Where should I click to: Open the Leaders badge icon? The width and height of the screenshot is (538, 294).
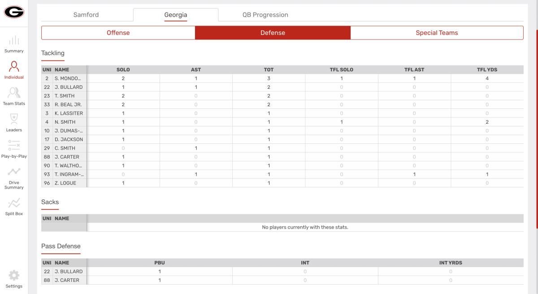(x=14, y=119)
